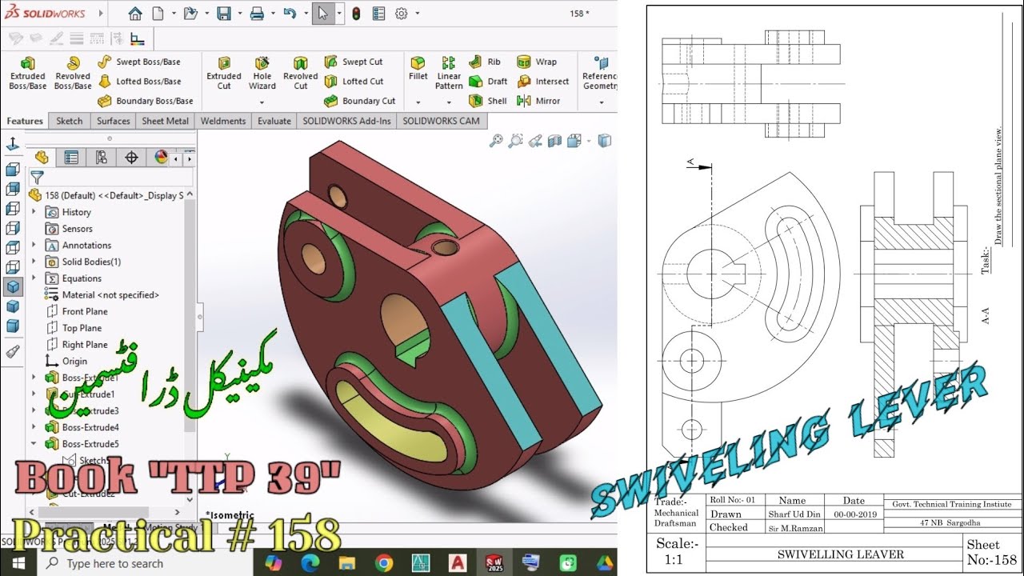
Task: Undo the last action
Action: coord(290,14)
